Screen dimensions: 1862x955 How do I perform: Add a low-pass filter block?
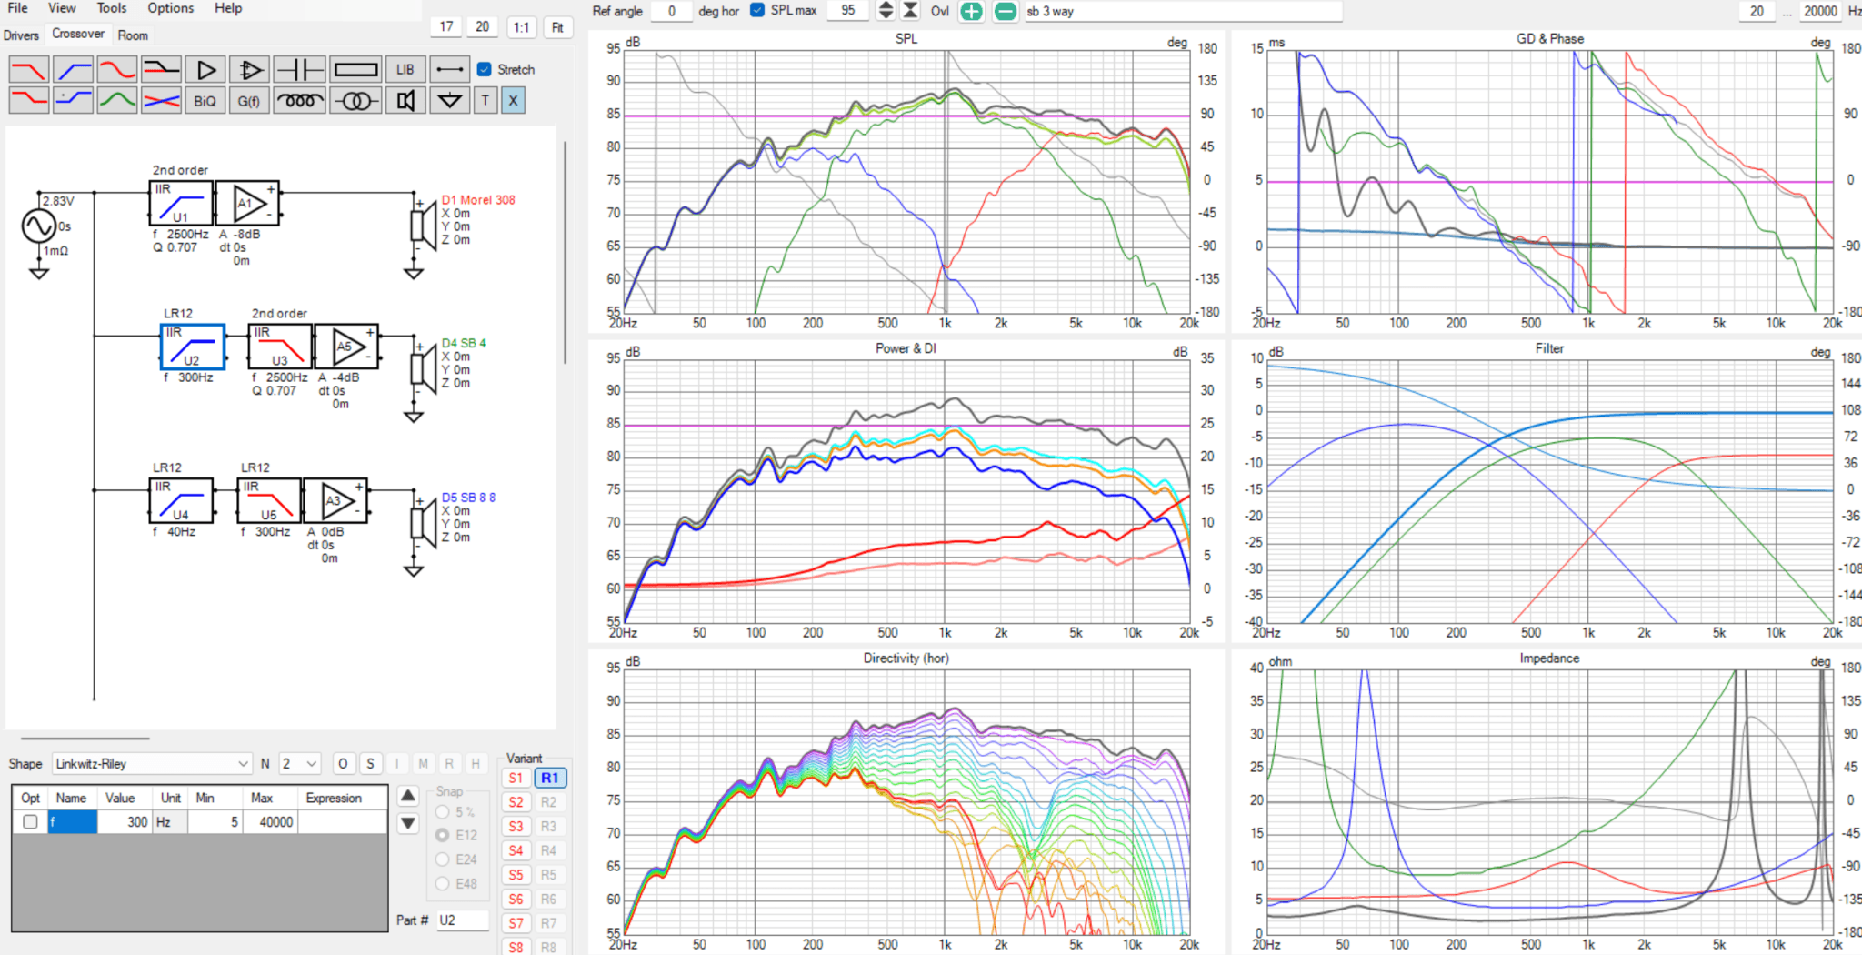[28, 70]
